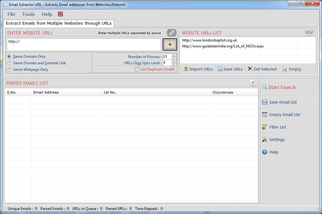Close the Email Extractor window

coord(313,3)
